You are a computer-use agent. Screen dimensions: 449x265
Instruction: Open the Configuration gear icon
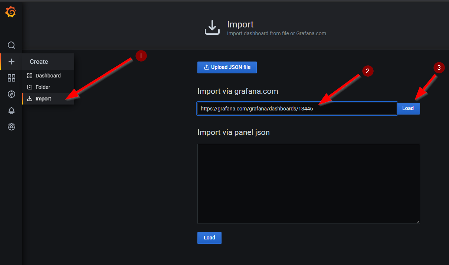coord(11,127)
